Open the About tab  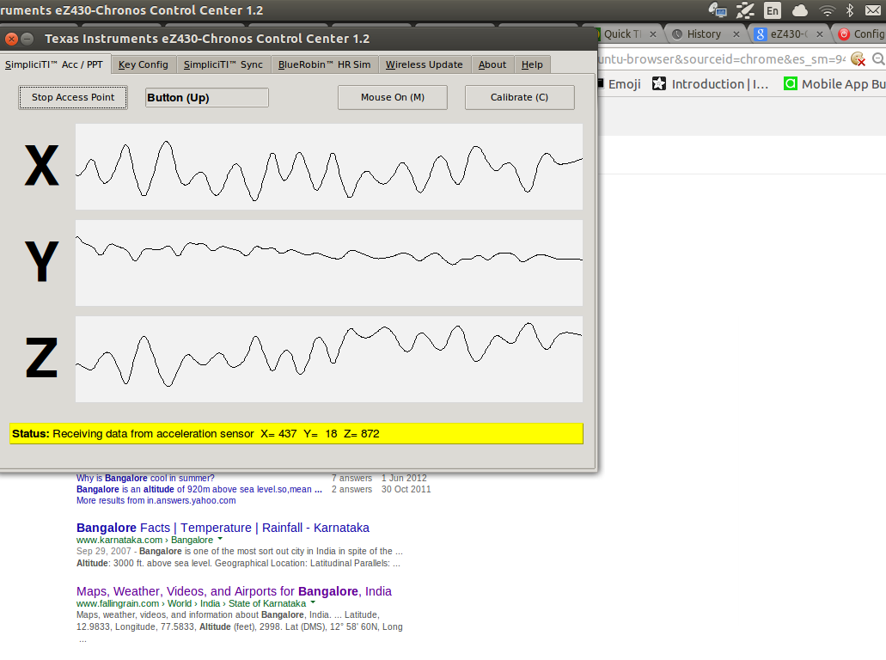pos(492,64)
